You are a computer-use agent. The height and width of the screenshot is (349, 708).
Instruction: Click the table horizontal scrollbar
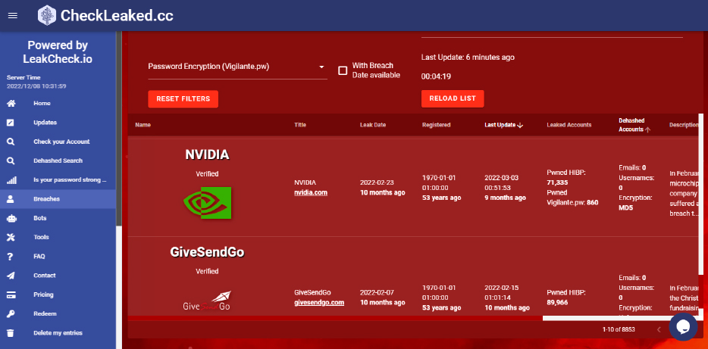[620, 318]
